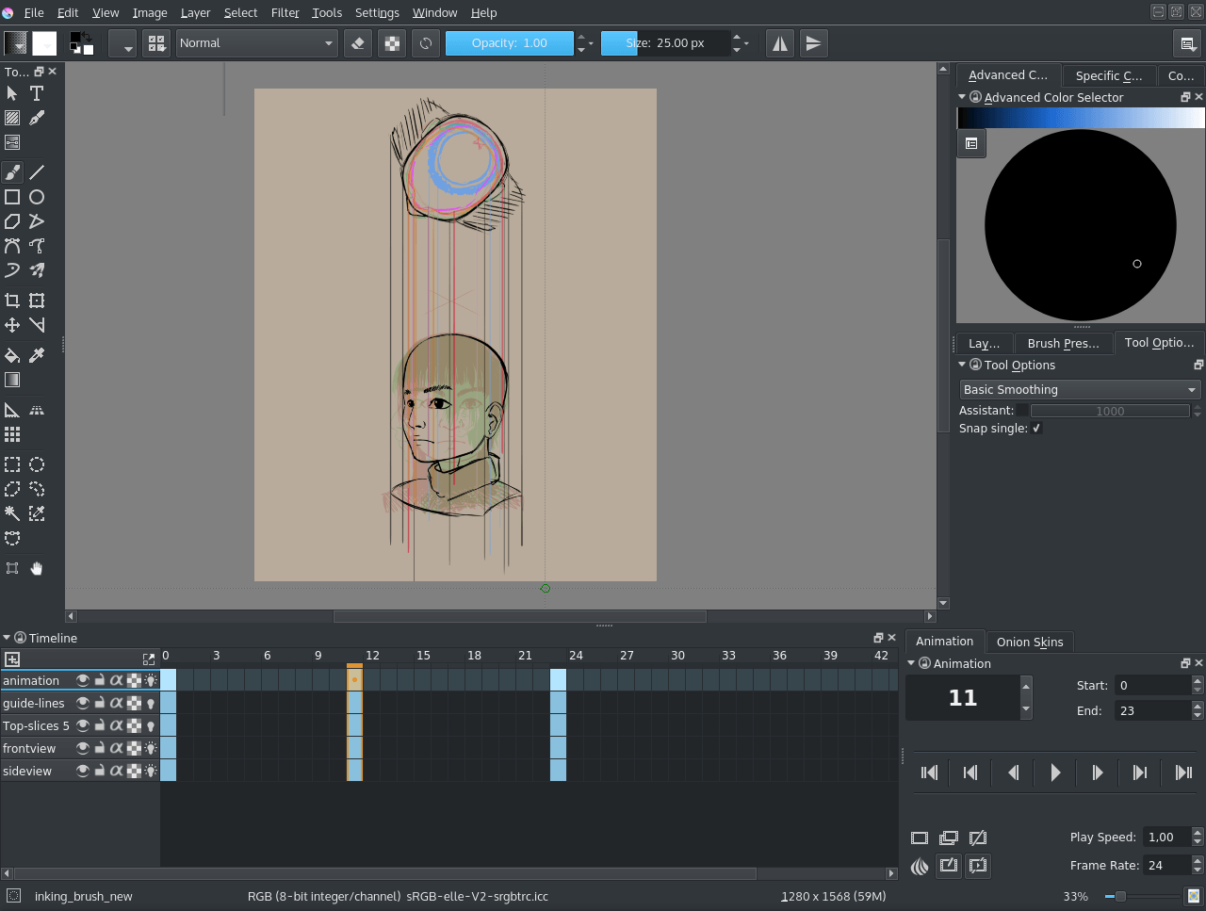The height and width of the screenshot is (911, 1206).
Task: Toggle the Snap single checkbox
Action: coord(1035,428)
